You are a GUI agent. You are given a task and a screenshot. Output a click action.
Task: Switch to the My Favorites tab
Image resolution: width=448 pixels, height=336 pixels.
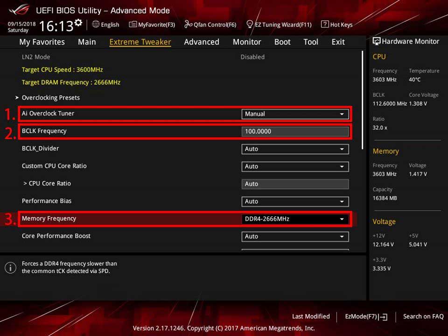[x=42, y=42]
